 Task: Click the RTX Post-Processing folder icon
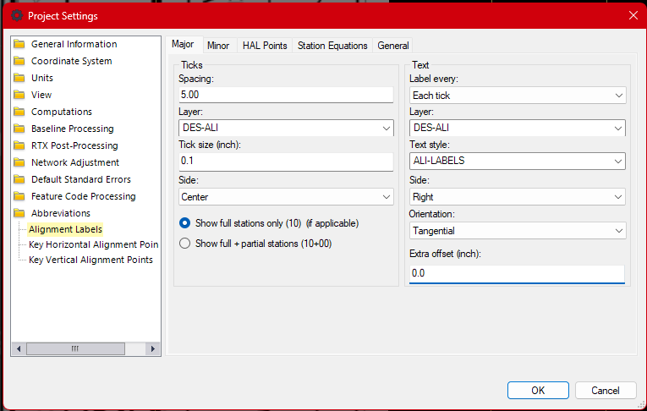click(x=19, y=145)
